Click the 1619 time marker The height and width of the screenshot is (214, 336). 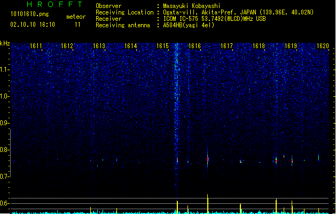click(291, 46)
